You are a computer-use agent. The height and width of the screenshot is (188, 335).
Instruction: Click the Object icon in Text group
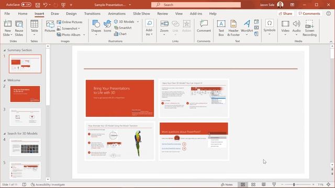(x=256, y=34)
